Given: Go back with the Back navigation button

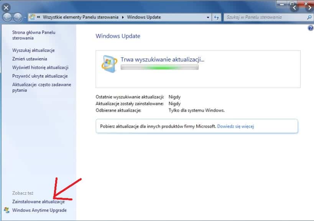Looking at the screenshot, I should pyautogui.click(x=7, y=17).
